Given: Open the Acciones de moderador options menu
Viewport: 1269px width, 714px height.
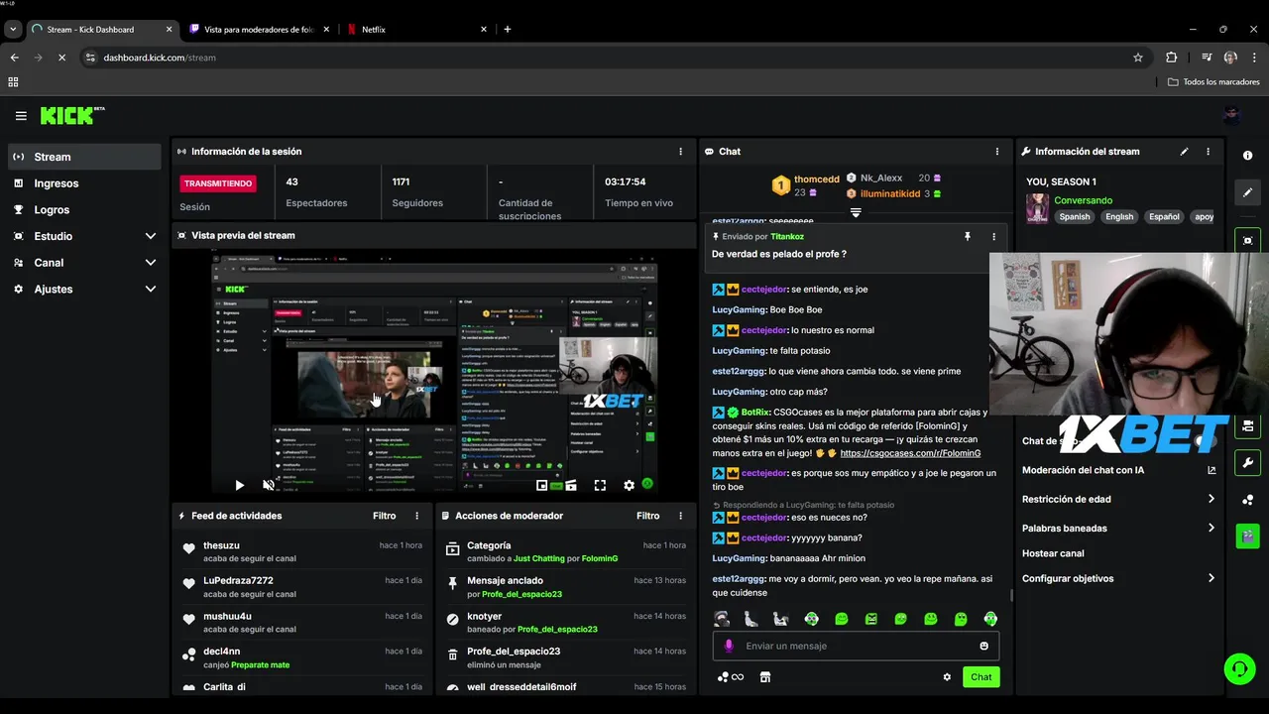Looking at the screenshot, I should click(680, 516).
